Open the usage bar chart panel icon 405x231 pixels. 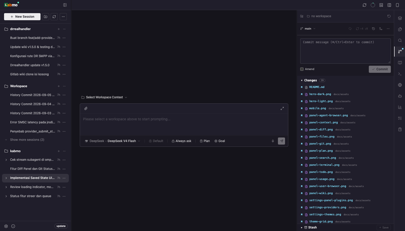(400, 107)
